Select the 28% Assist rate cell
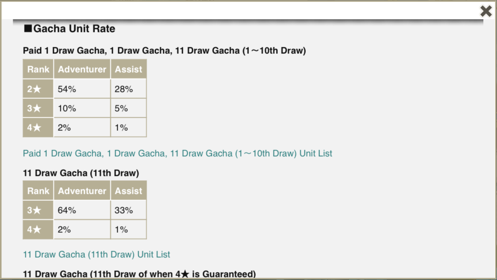The height and width of the screenshot is (280, 497). 128,89
